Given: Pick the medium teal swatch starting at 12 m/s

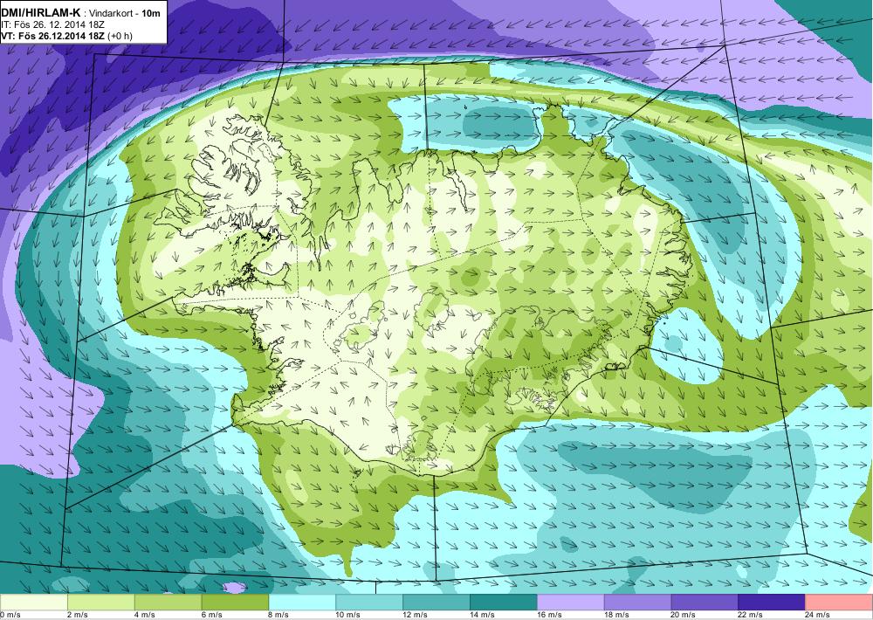Looking at the screenshot, I should (436, 603).
